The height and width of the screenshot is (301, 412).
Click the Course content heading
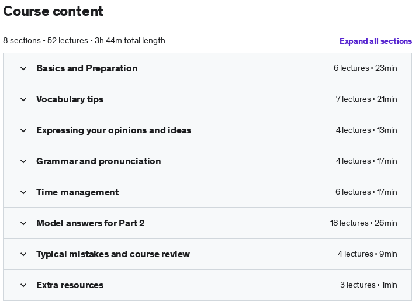(53, 11)
